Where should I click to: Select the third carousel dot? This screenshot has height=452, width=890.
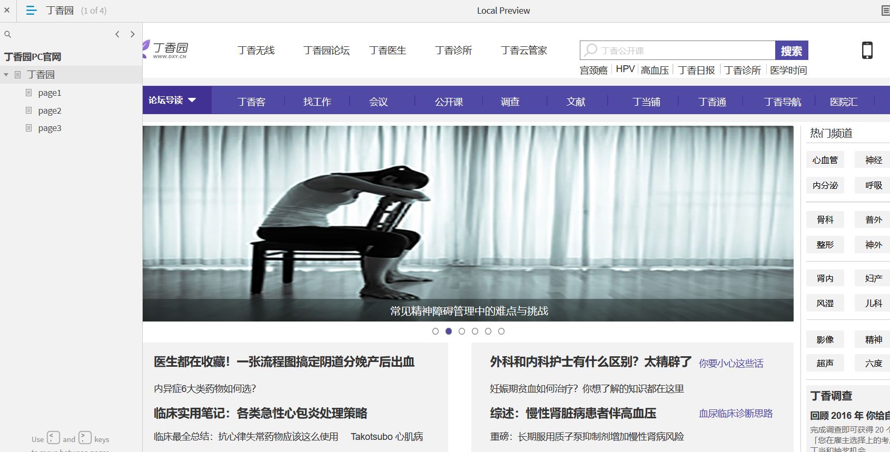[462, 331]
